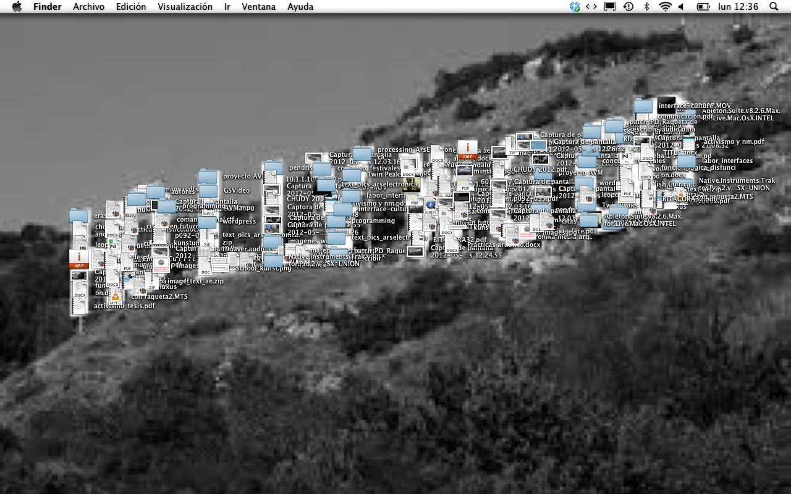Open Spotlight search magnifier
Screen dimensions: 791x494
pyautogui.click(x=774, y=7)
